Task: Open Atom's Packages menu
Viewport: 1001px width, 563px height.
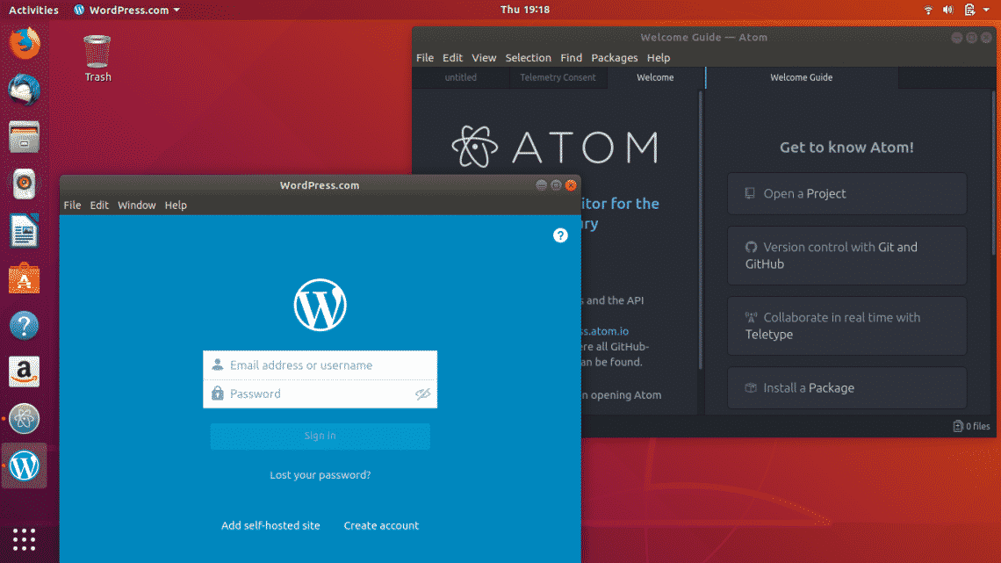Action: point(615,57)
